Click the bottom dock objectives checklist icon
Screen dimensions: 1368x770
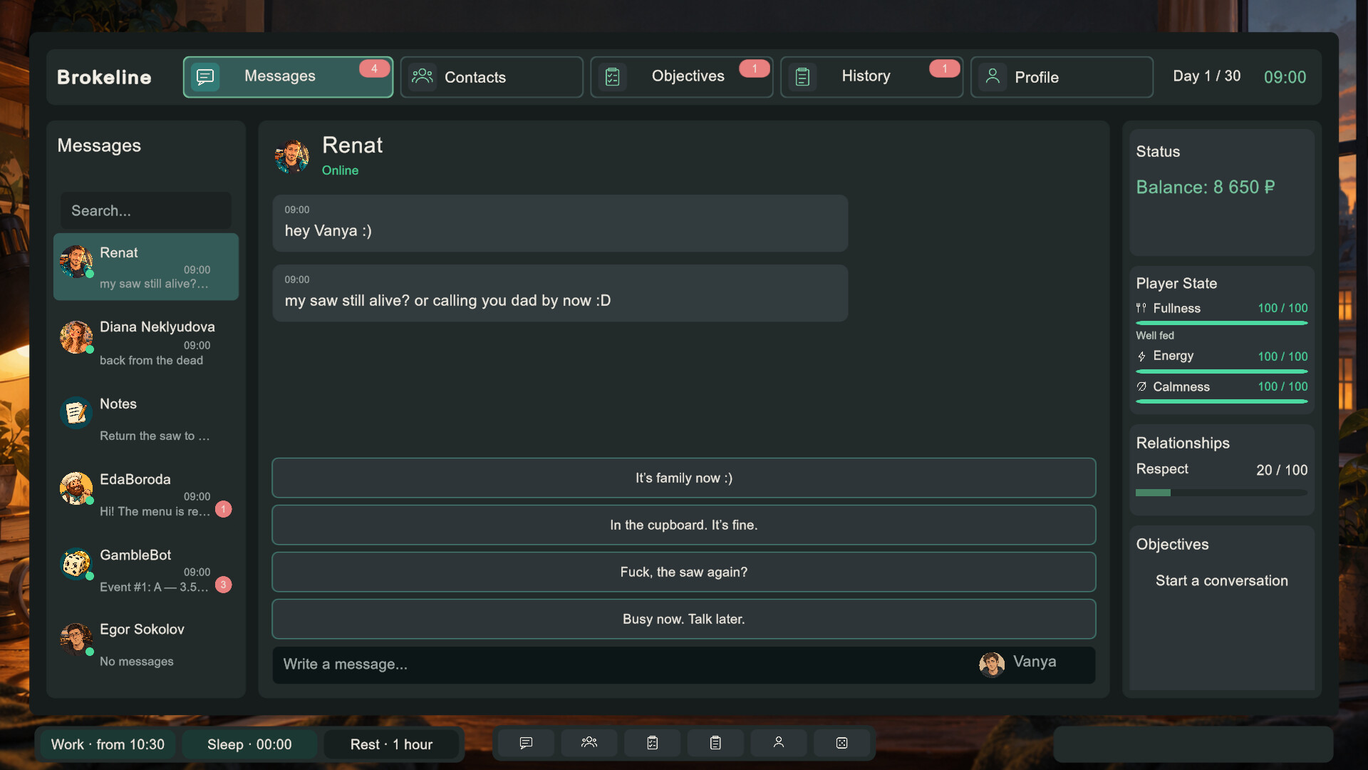pyautogui.click(x=652, y=743)
